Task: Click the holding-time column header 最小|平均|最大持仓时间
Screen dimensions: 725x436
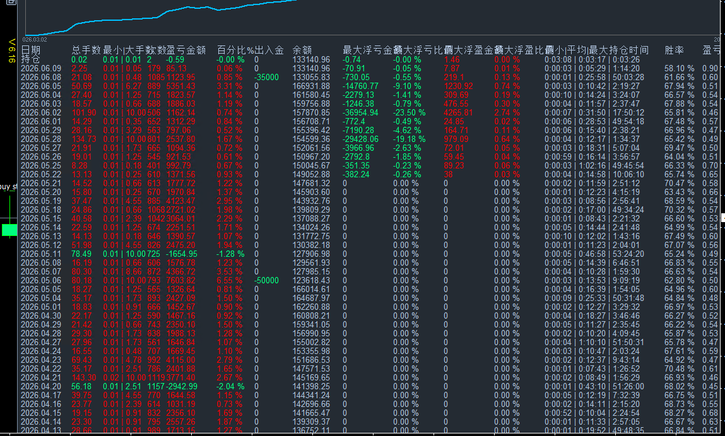Action: pos(596,50)
